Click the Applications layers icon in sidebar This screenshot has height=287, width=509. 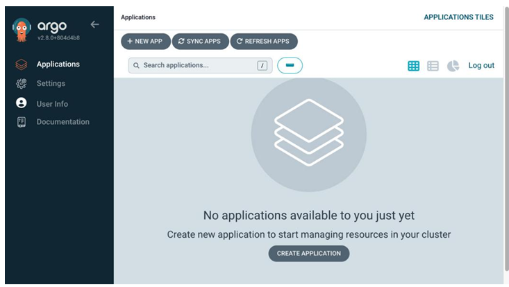pyautogui.click(x=22, y=64)
